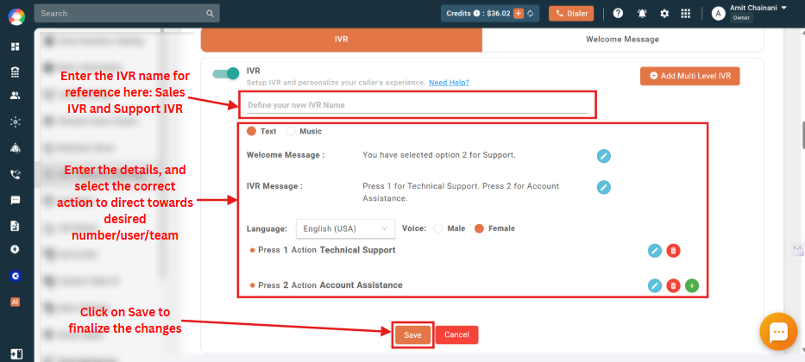805x362 pixels.
Task: Open the orange AI sidebar icon
Action: 15,302
